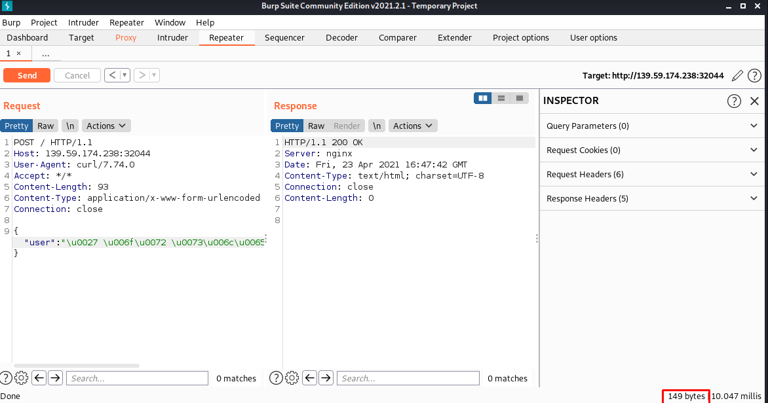
Task: Open Response Actions dropdown
Action: 413,126
